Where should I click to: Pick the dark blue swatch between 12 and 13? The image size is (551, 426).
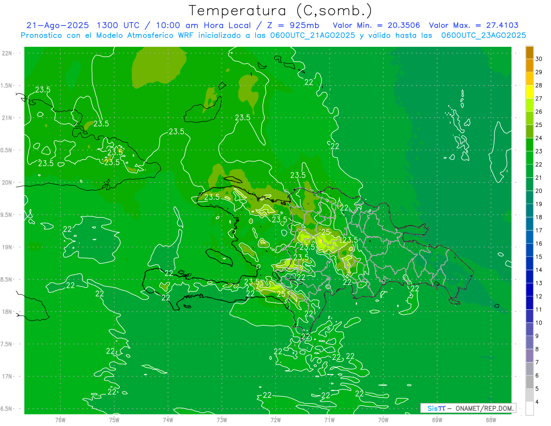coord(529,290)
